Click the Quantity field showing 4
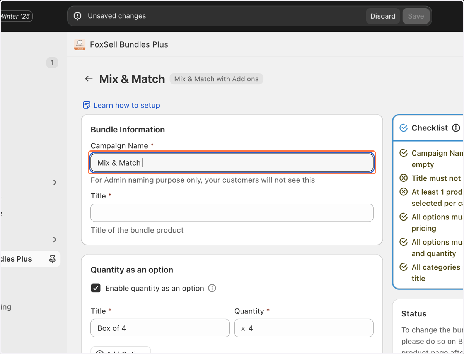 coord(304,328)
